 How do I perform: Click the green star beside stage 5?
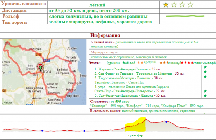pyautogui.click(x=205, y=96)
